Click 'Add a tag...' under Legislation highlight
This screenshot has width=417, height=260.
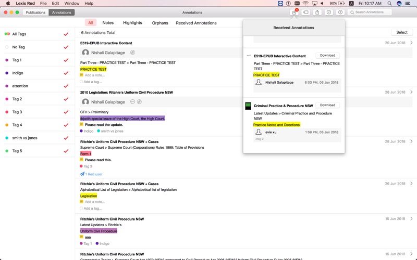point(93,209)
